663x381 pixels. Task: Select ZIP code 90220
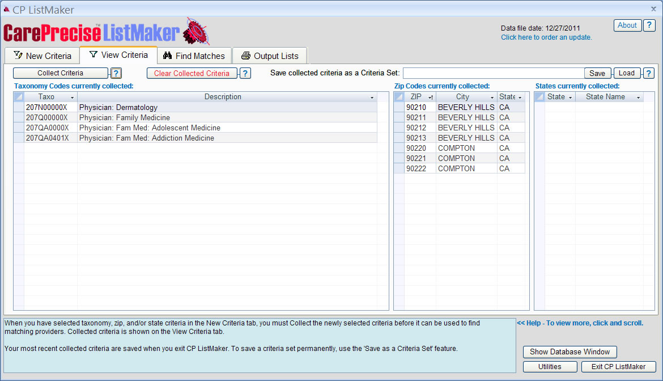click(x=420, y=148)
